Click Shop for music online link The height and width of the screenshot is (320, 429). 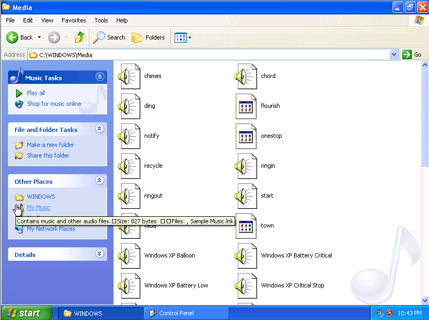[x=54, y=104]
